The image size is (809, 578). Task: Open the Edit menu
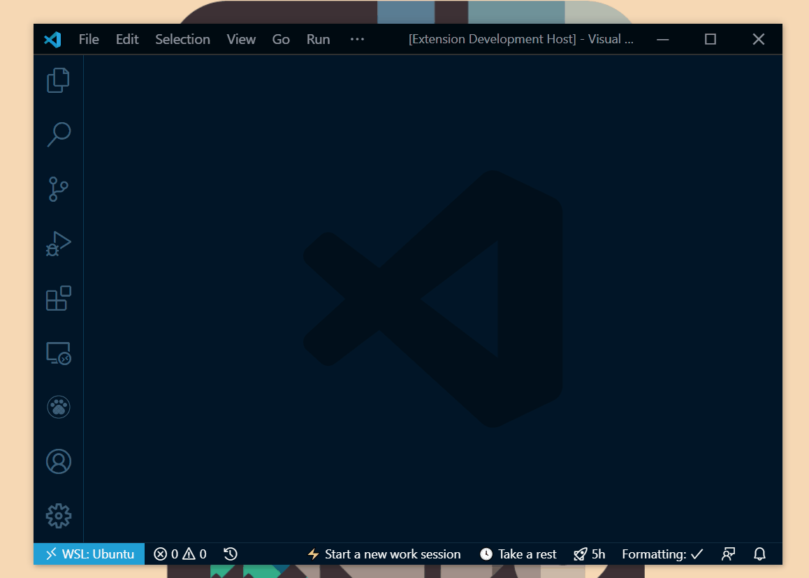pos(127,39)
